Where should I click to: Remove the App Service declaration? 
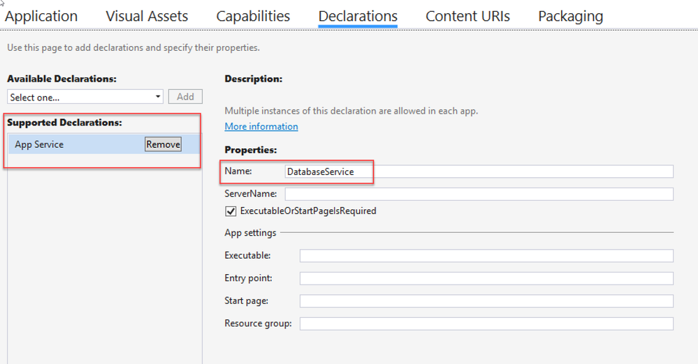(x=163, y=144)
